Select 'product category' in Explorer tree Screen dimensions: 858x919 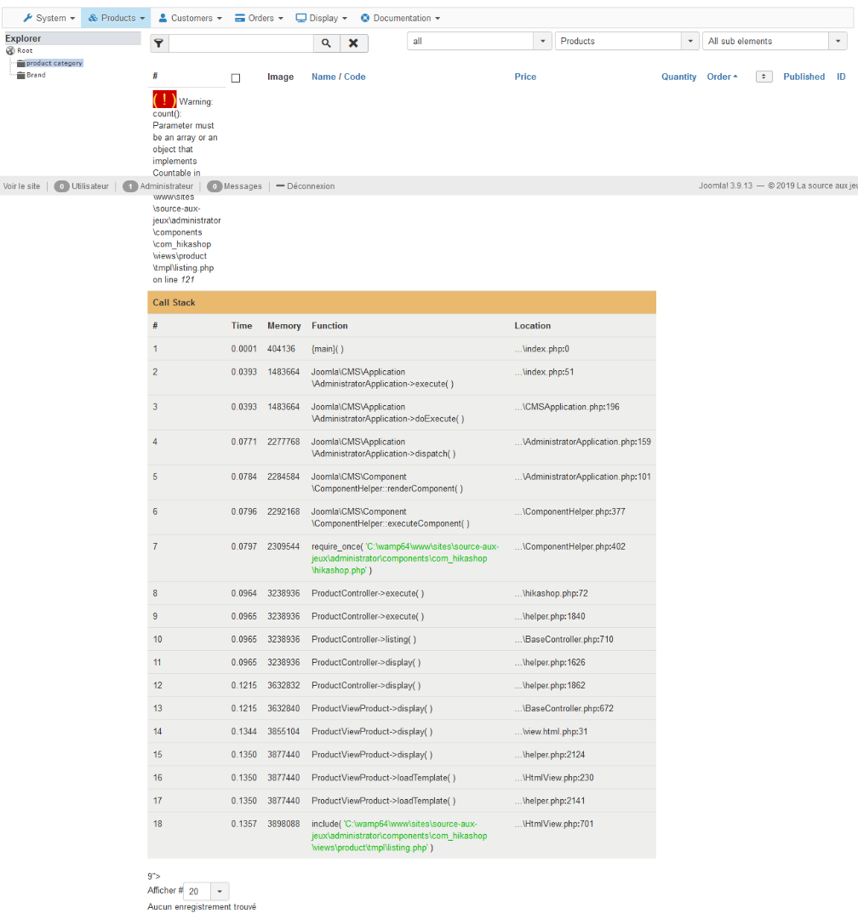click(x=54, y=63)
